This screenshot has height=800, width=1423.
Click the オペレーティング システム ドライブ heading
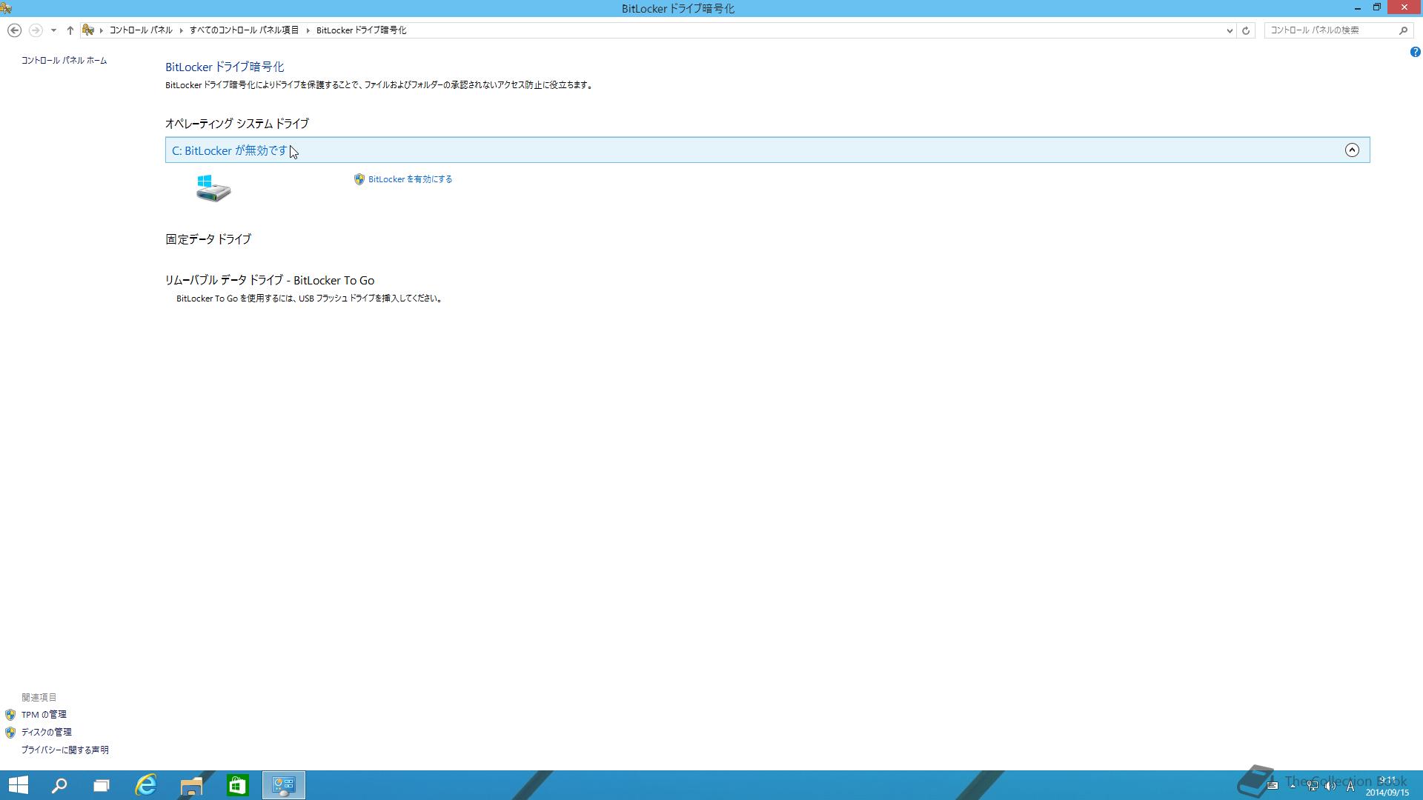[237, 124]
